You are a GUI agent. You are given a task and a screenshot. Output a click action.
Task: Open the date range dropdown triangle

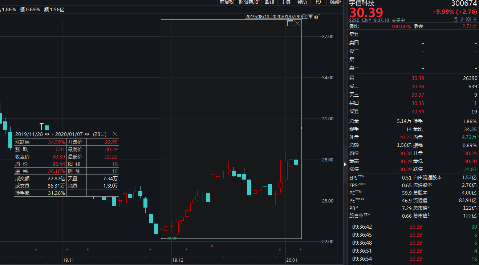pyautogui.click(x=310, y=17)
